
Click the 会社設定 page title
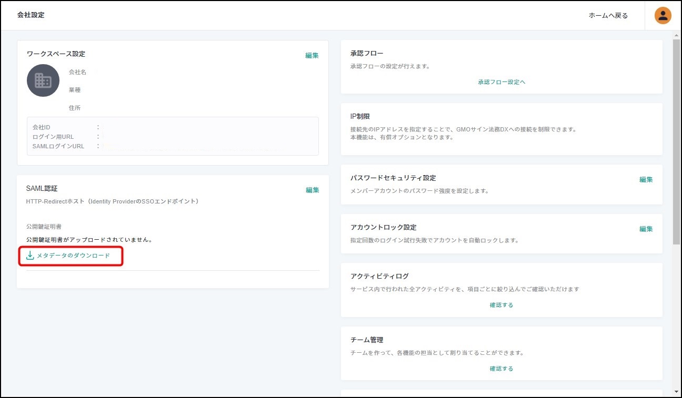pos(31,15)
